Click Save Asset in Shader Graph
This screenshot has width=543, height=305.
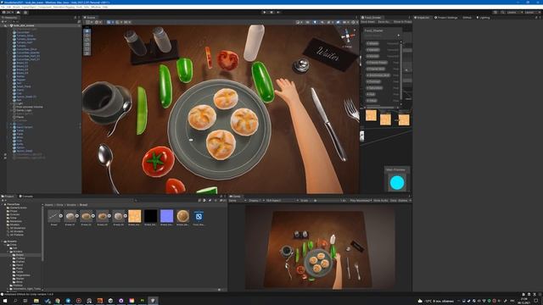(x=367, y=22)
